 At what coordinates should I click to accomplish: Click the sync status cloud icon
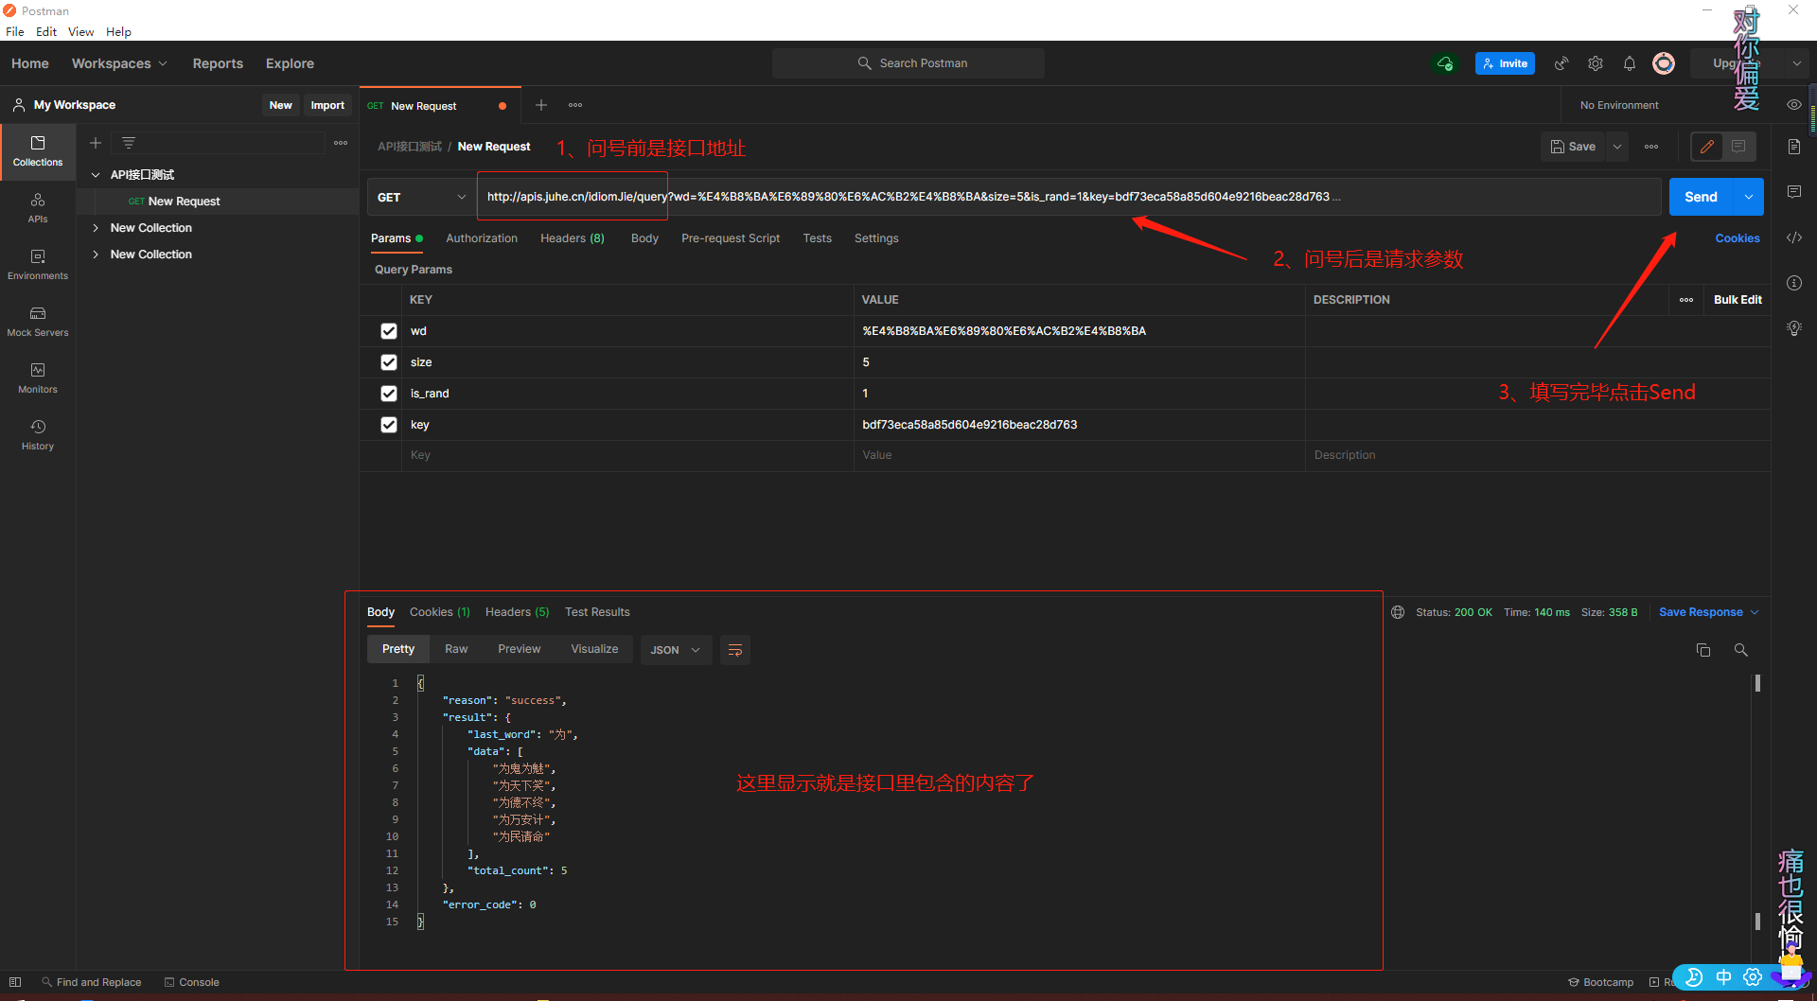pyautogui.click(x=1445, y=63)
